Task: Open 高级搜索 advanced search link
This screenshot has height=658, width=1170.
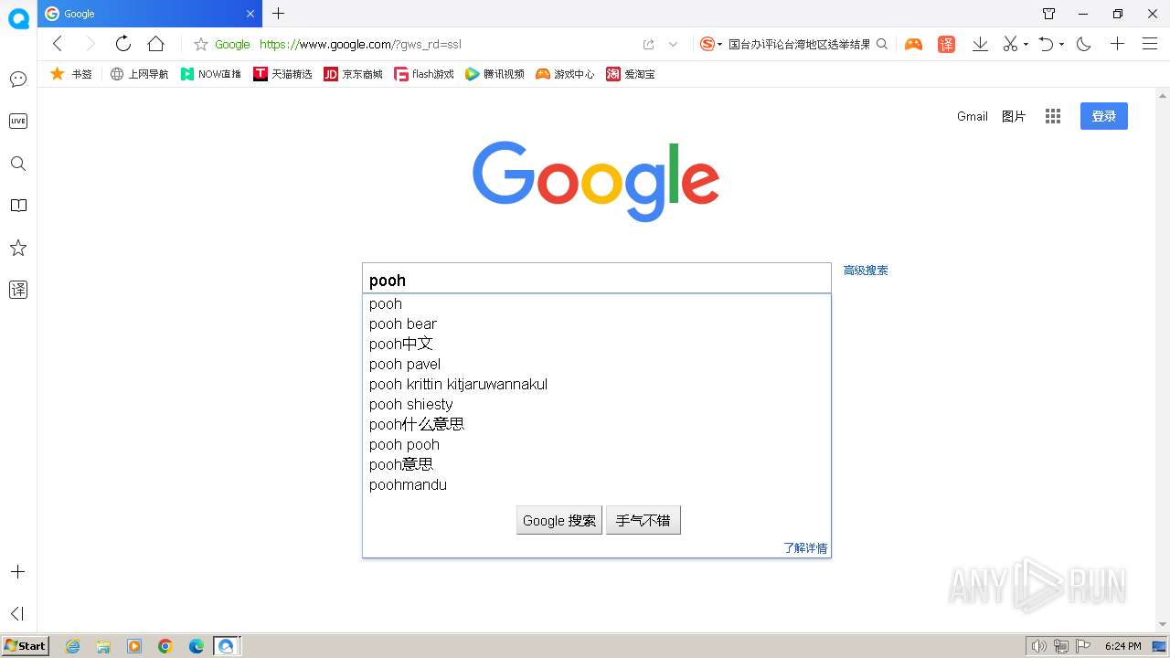Action: click(866, 271)
